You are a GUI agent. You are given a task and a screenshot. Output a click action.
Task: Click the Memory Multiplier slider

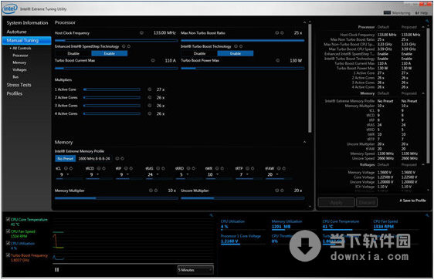pos(117,198)
